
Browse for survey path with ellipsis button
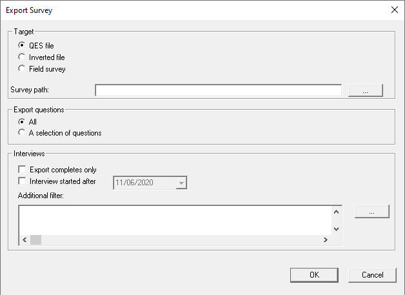click(x=366, y=90)
